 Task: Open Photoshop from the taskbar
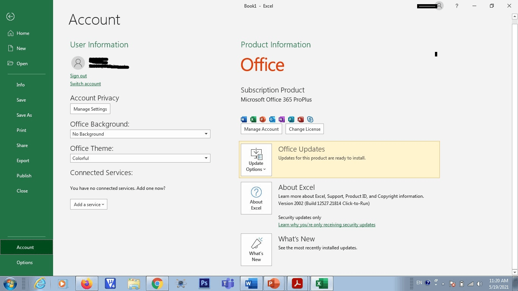pos(204,283)
